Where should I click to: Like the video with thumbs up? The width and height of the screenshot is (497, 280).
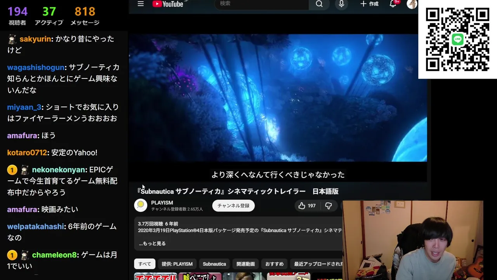pyautogui.click(x=307, y=206)
